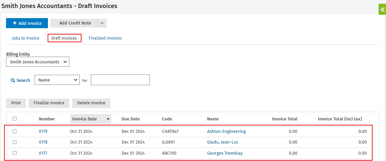The width and height of the screenshot is (386, 161).
Task: Click the Finalize Invoice button
Action: tap(49, 103)
